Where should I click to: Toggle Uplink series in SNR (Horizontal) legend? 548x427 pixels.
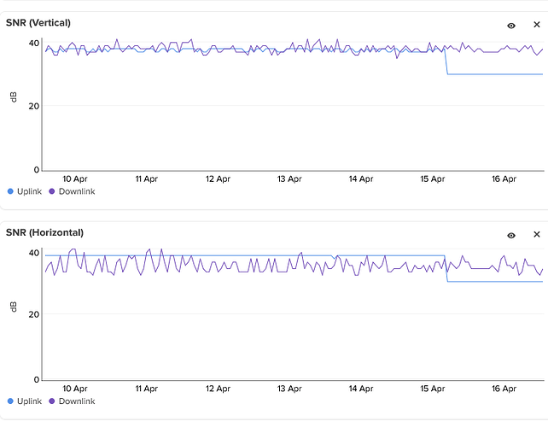(x=25, y=401)
